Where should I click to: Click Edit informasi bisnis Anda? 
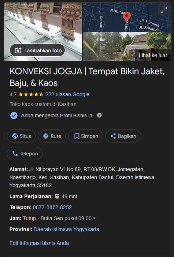coord(39,243)
